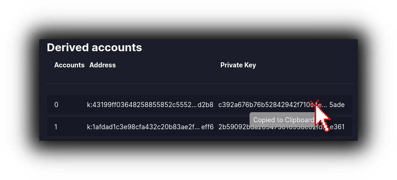397x180 pixels.
Task: Click the e361 private key suffix
Action: pos(338,126)
